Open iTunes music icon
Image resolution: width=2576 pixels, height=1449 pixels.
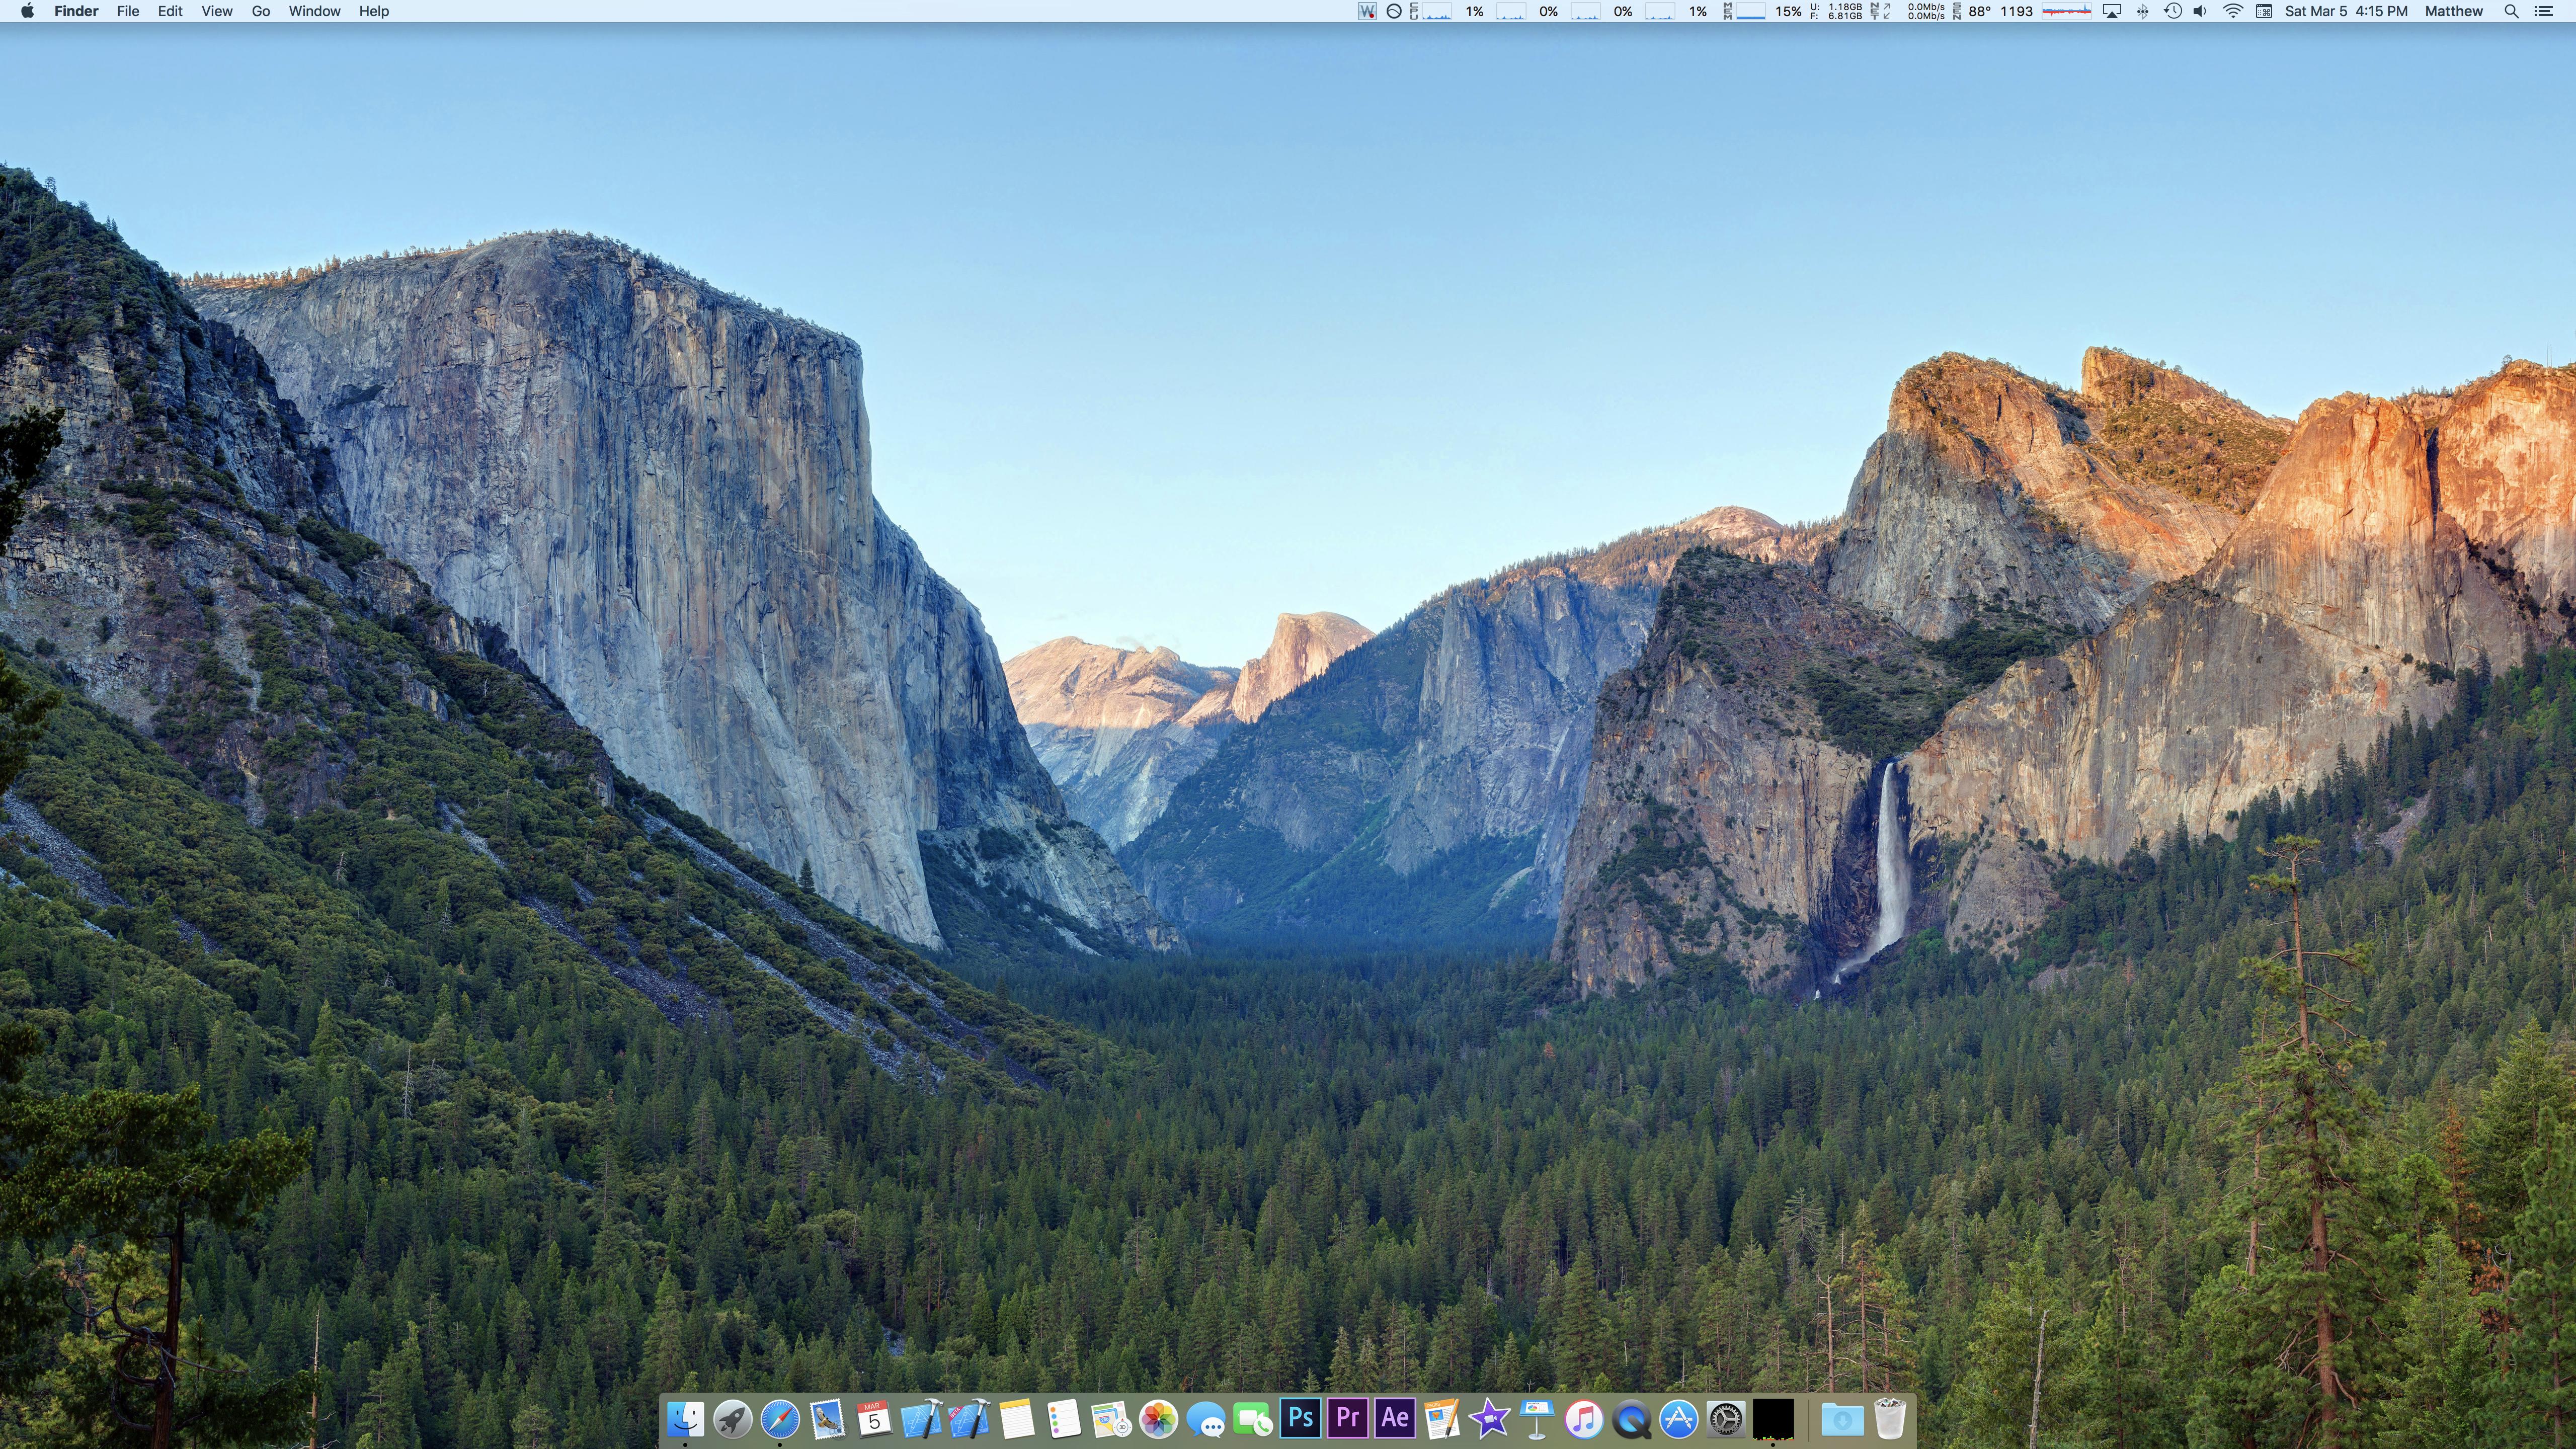point(1584,1419)
